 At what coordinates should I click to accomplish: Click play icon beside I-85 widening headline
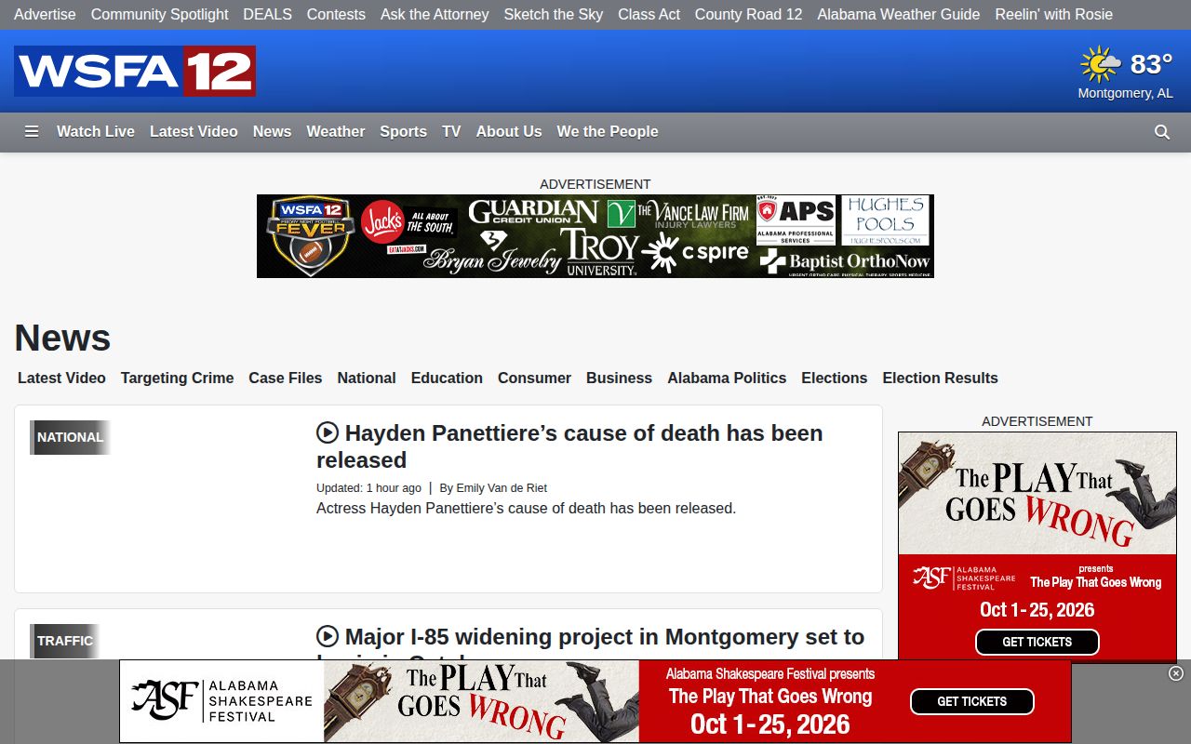[x=328, y=636]
